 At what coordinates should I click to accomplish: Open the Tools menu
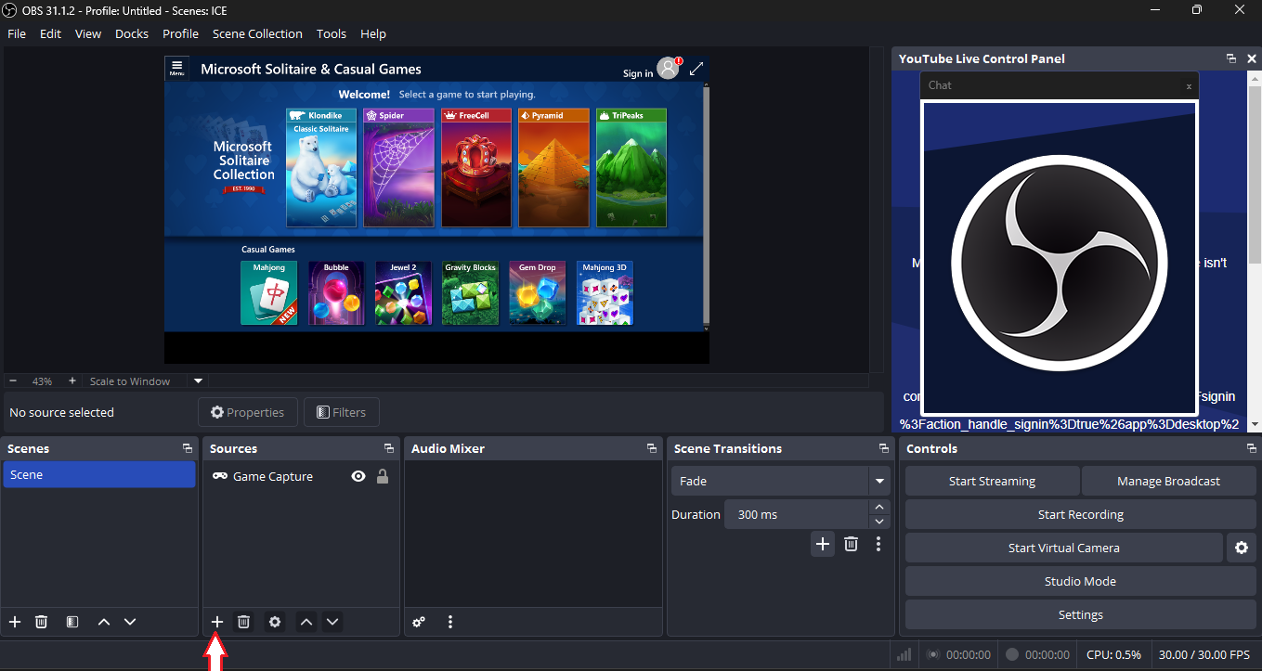pos(332,33)
